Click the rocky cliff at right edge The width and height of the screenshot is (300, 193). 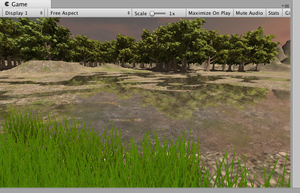285,53
